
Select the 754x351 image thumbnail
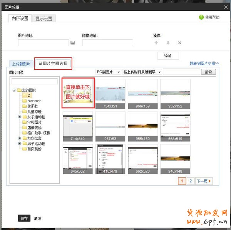(110, 94)
